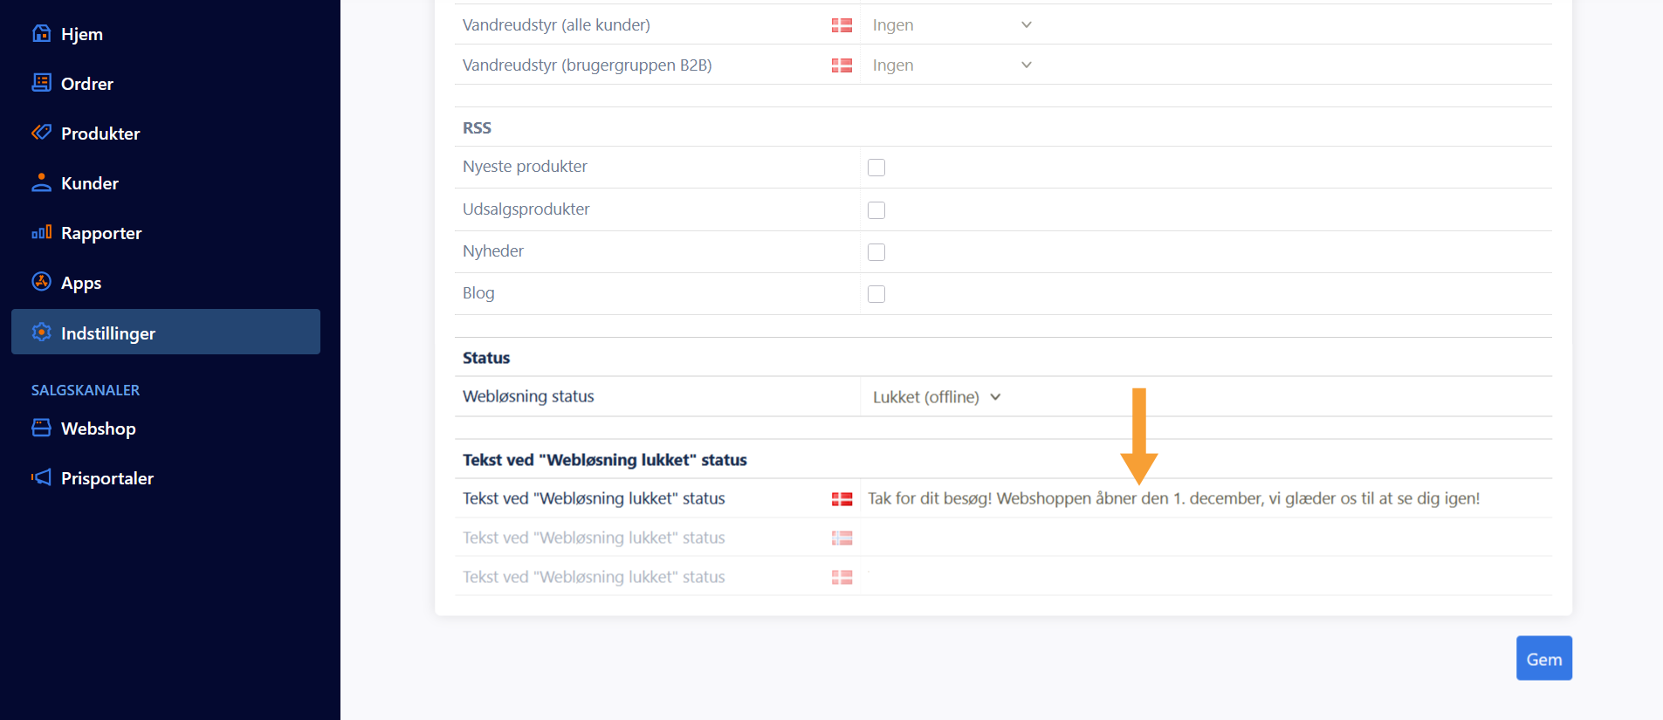Open Vandreudstyr (brugergruppen B2B) dropdown

(x=952, y=65)
